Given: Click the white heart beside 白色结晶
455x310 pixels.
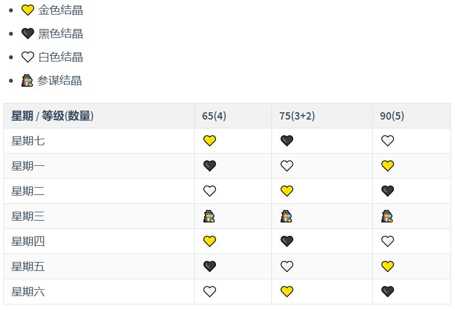Looking at the screenshot, I should pos(27,57).
